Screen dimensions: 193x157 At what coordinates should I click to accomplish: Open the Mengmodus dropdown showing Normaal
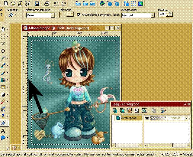pyautogui.click(x=153, y=15)
